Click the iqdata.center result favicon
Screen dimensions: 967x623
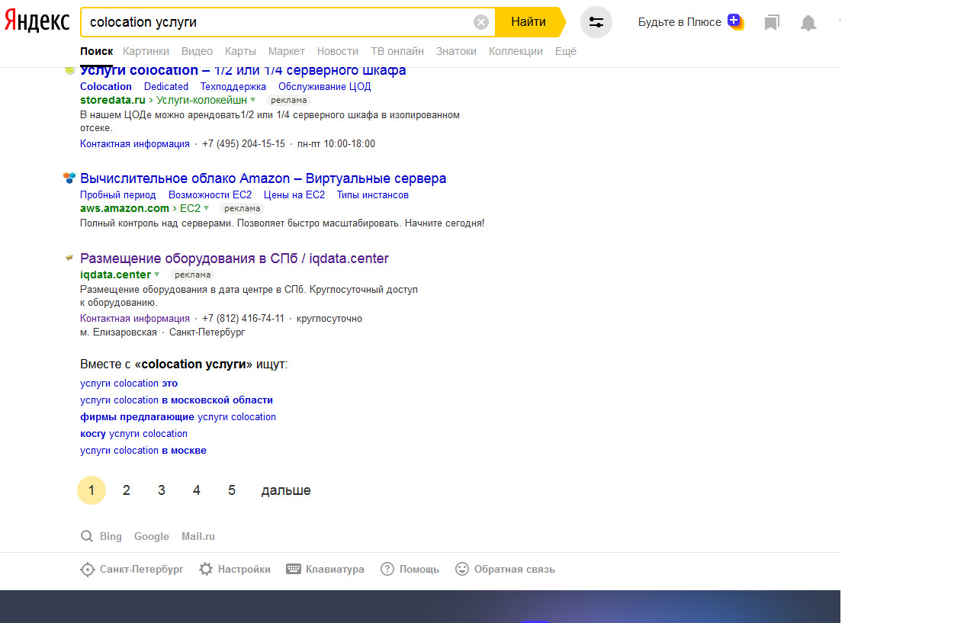click(69, 258)
